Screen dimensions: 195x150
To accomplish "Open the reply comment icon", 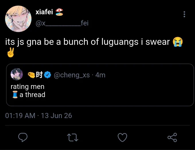I will pos(23,137).
